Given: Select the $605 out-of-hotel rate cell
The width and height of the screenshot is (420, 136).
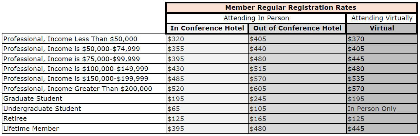Looking at the screenshot, I should coord(297,89).
